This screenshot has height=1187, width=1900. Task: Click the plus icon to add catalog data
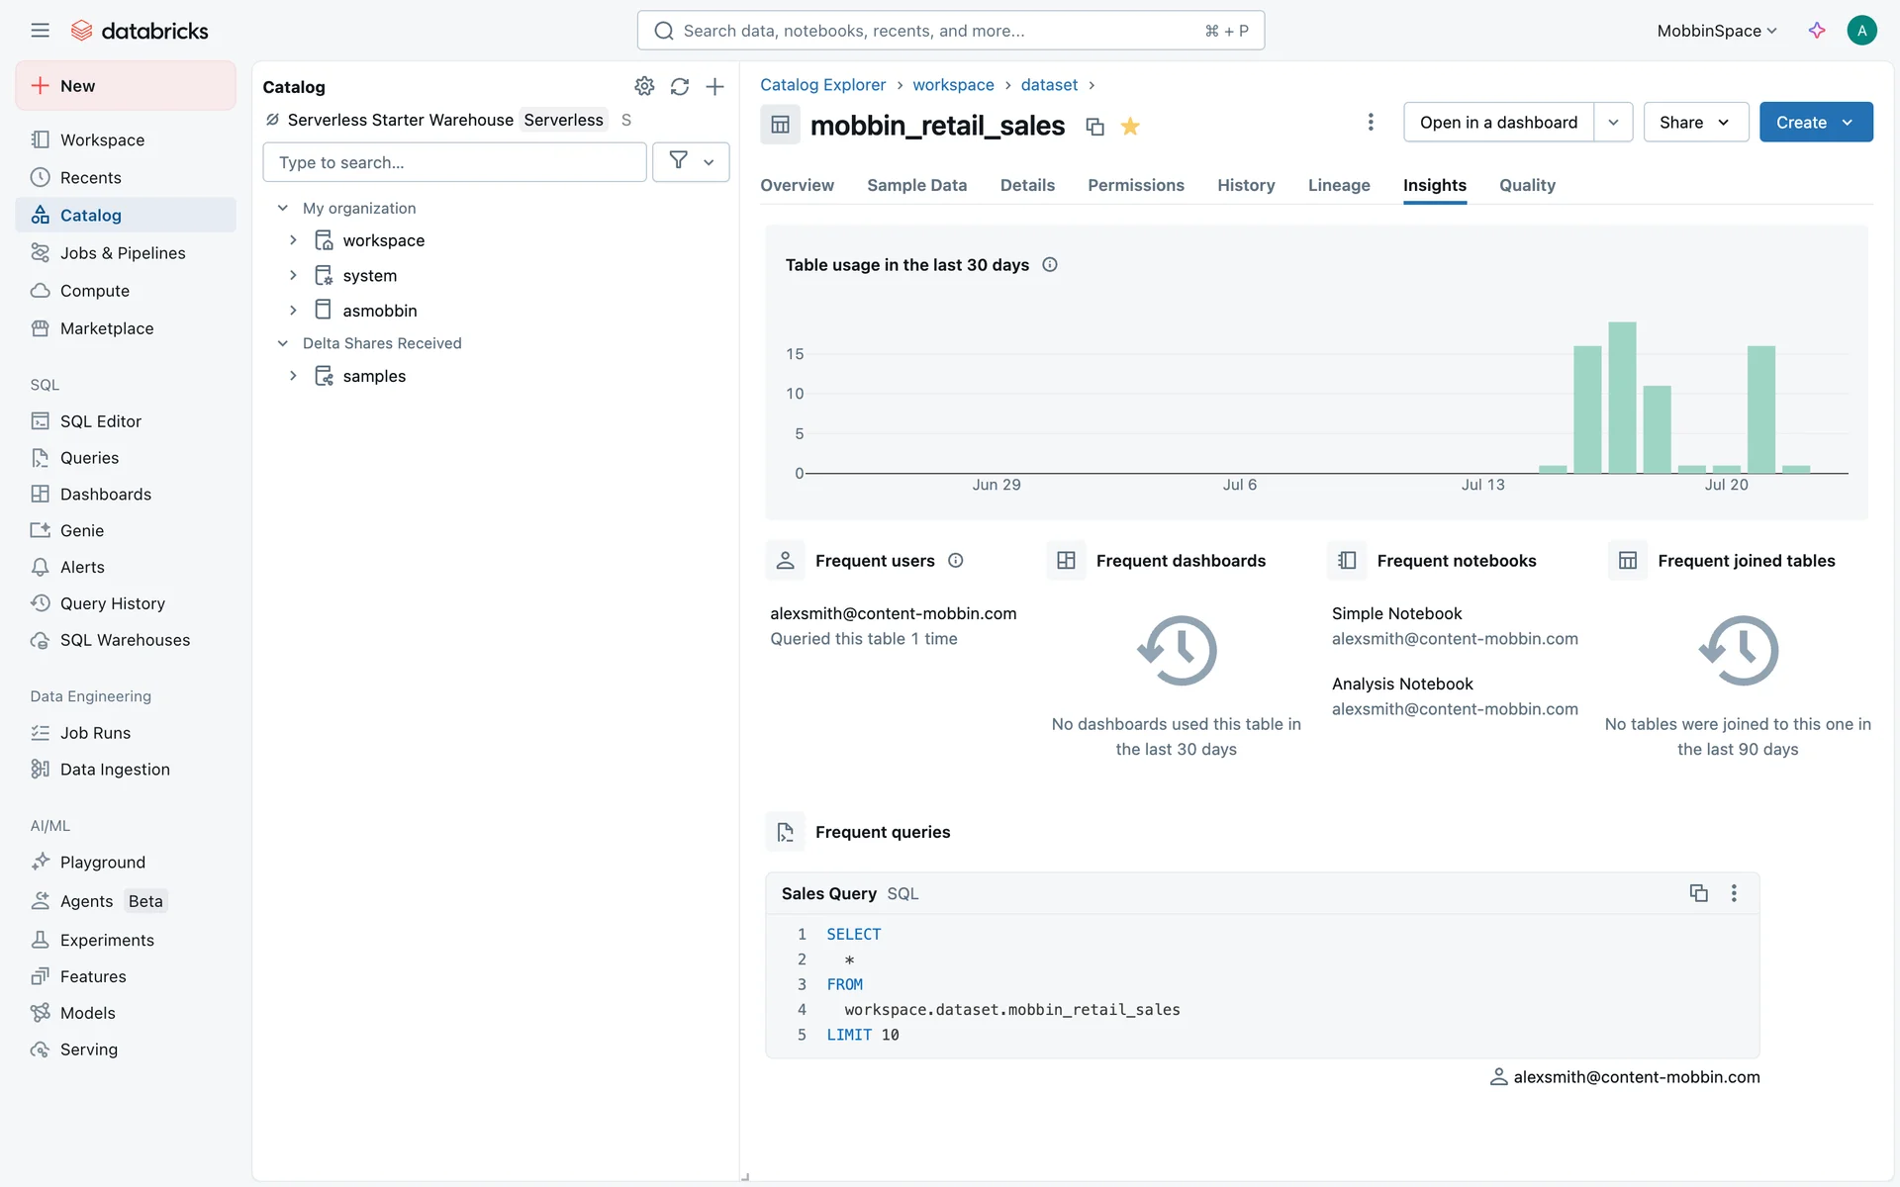pyautogui.click(x=714, y=86)
